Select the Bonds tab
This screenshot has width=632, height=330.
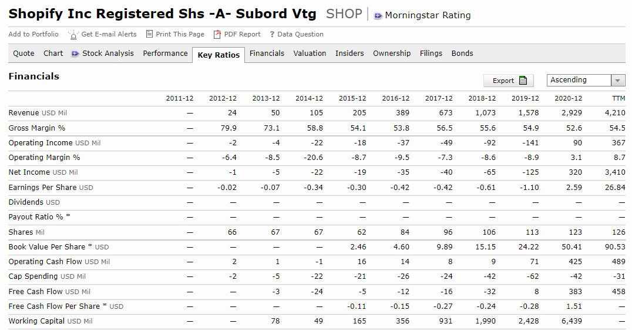[462, 54]
